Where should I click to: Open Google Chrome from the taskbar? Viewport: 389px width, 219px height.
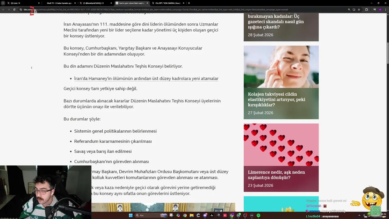185,215
